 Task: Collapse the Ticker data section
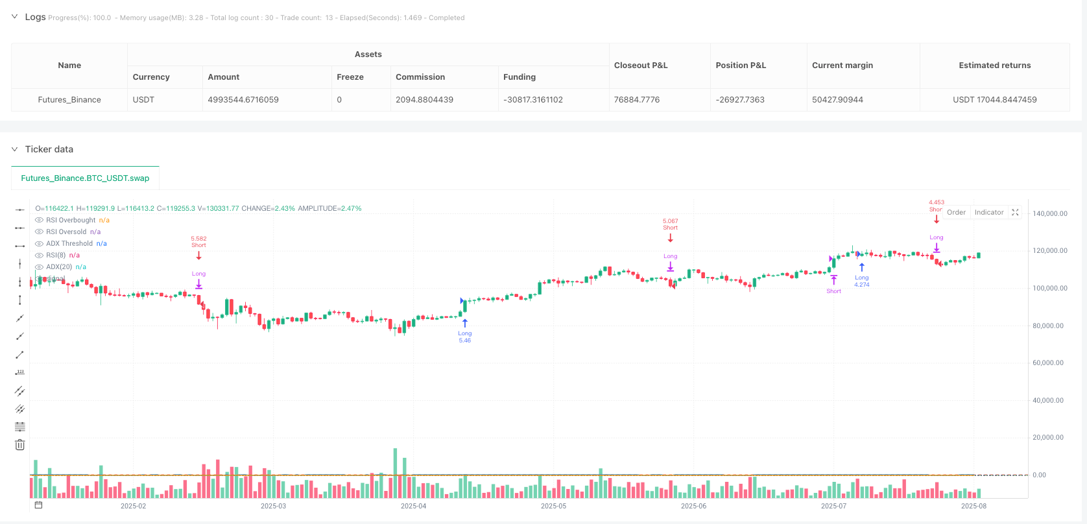tap(15, 149)
